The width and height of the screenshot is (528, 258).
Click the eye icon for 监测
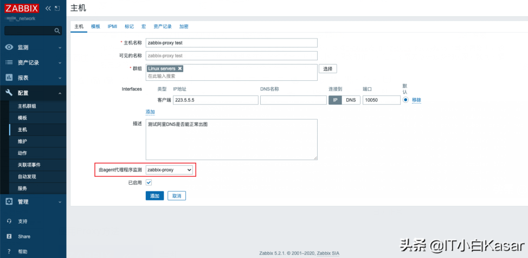click(9, 48)
